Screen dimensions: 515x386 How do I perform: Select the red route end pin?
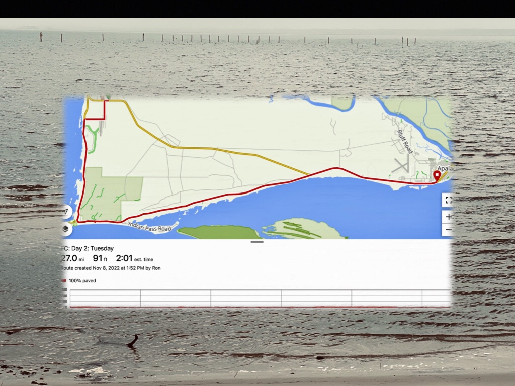click(437, 176)
